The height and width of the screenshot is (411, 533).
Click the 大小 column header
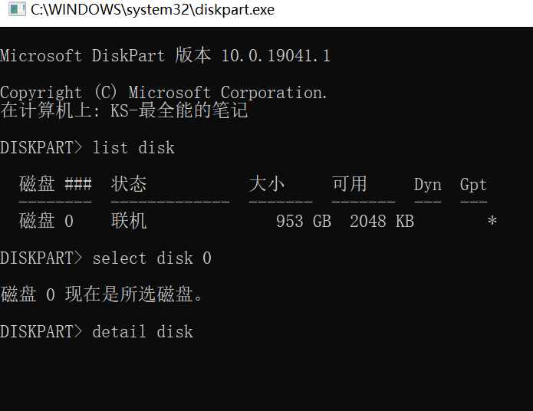(267, 184)
